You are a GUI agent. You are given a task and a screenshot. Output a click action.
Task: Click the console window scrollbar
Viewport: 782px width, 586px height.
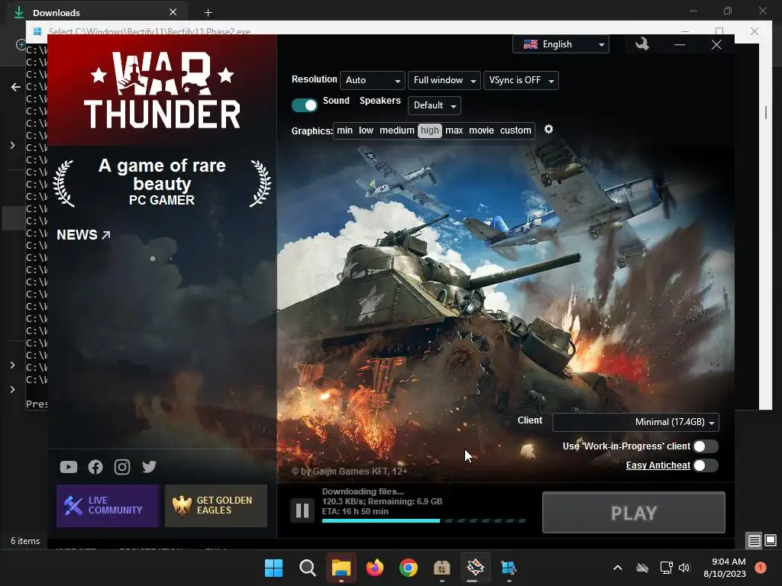(766, 112)
